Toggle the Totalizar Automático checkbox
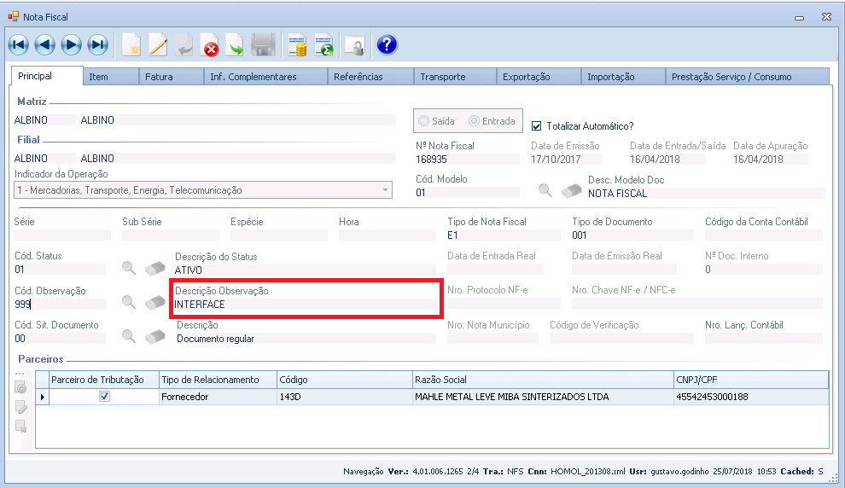This screenshot has width=845, height=488. (537, 125)
